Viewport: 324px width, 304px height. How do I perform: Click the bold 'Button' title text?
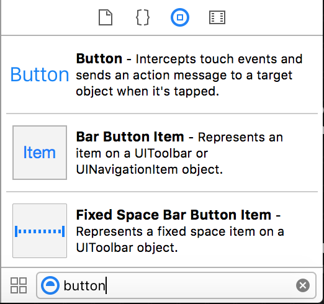[x=99, y=59]
